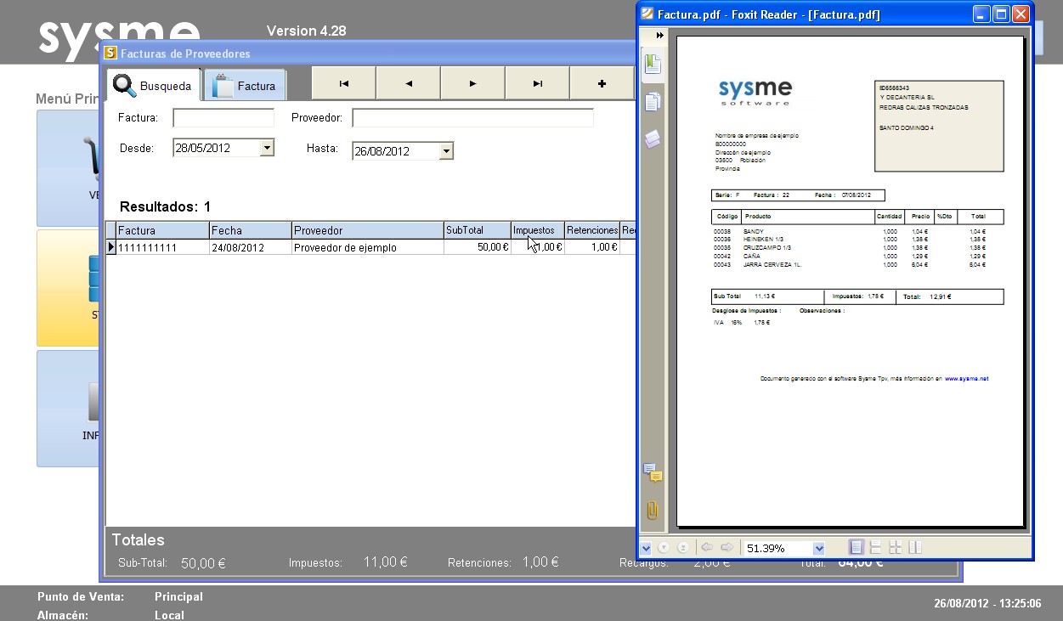Go to previous record navigation button
This screenshot has width=1063, height=621.
point(409,83)
